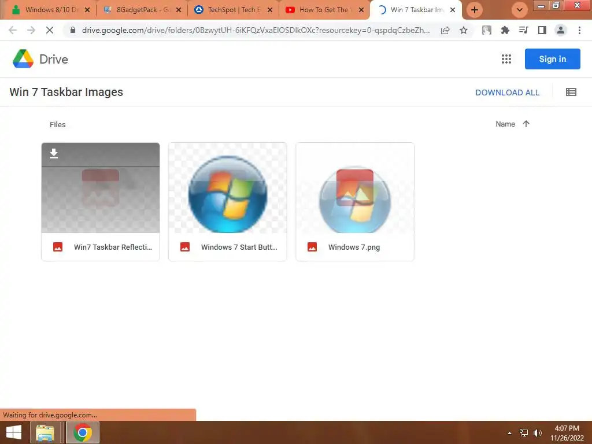Select the Win 7 Taskbar Images tab

coord(416,10)
